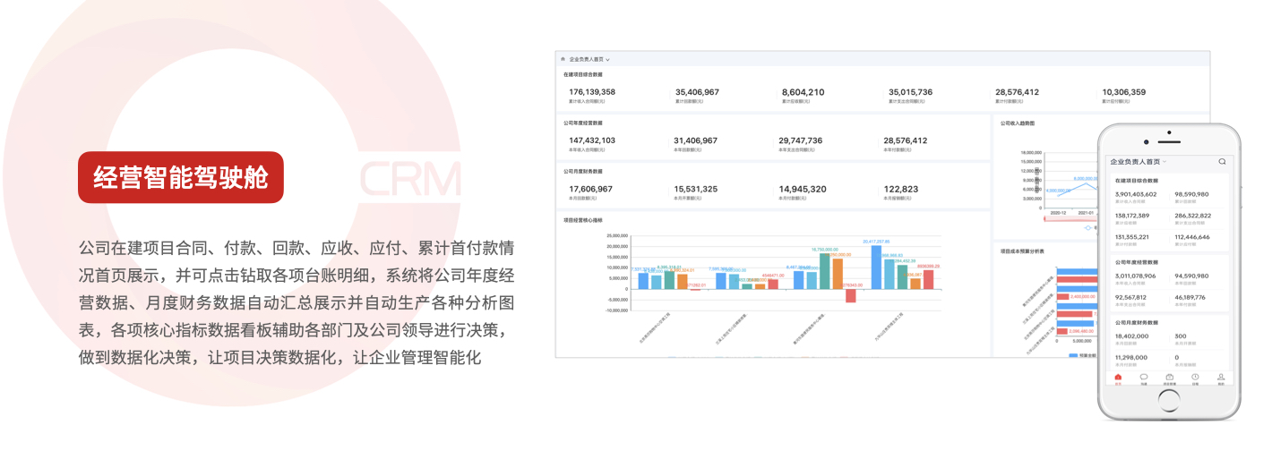This screenshot has height=476, width=1272.
Task: Click the 8,604,210 receivable value
Action: point(803,92)
